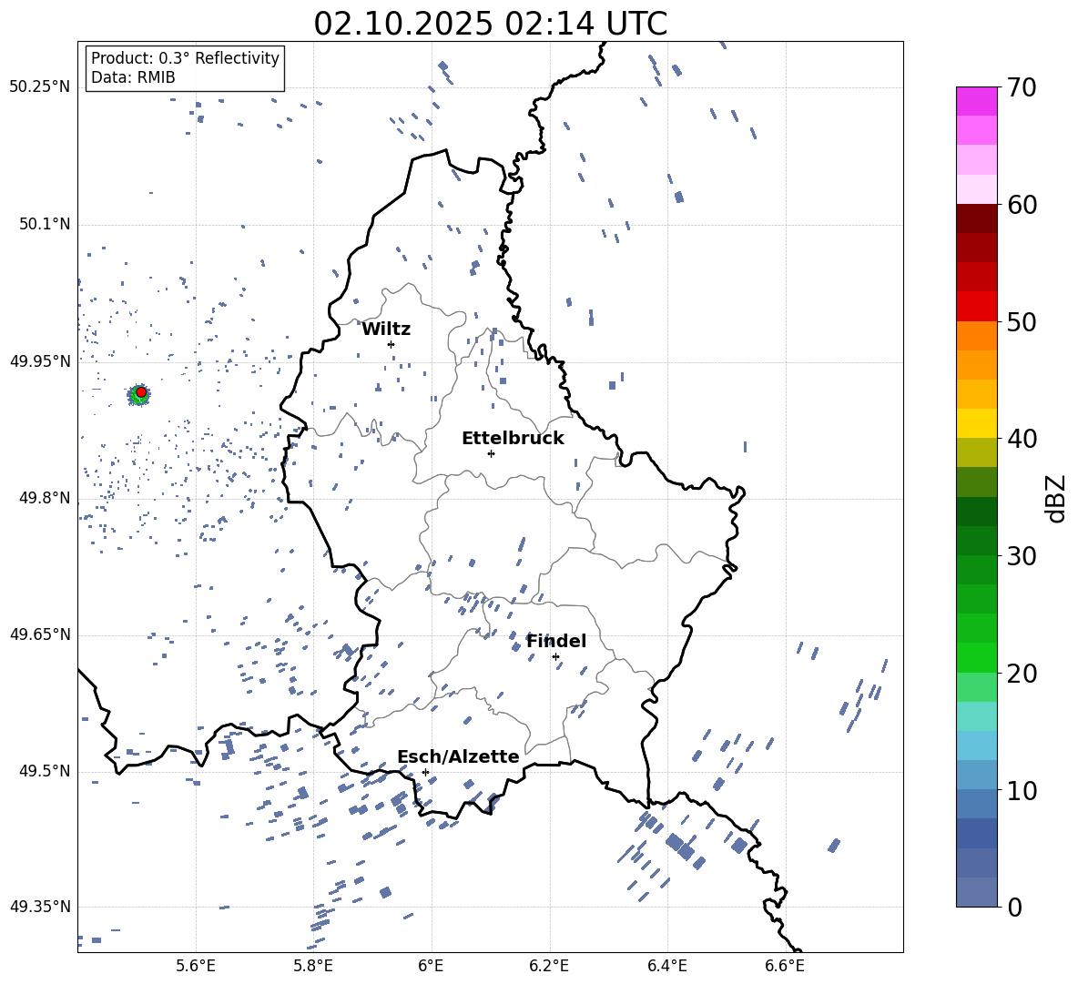1078x984 pixels.
Task: Click the Data: RMIB text
Action: coord(133,77)
